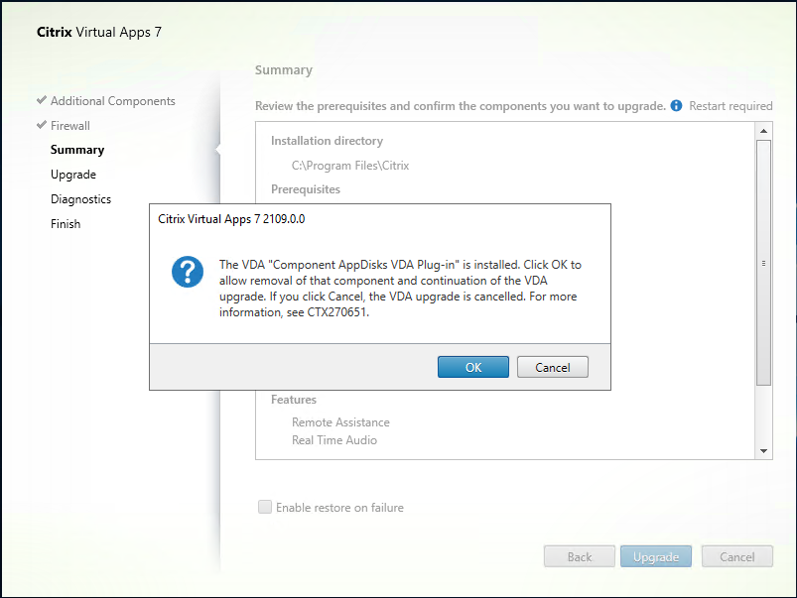Viewport: 797px width, 598px height.
Task: Click the Additional Components checkmark icon
Action: pyautogui.click(x=42, y=100)
